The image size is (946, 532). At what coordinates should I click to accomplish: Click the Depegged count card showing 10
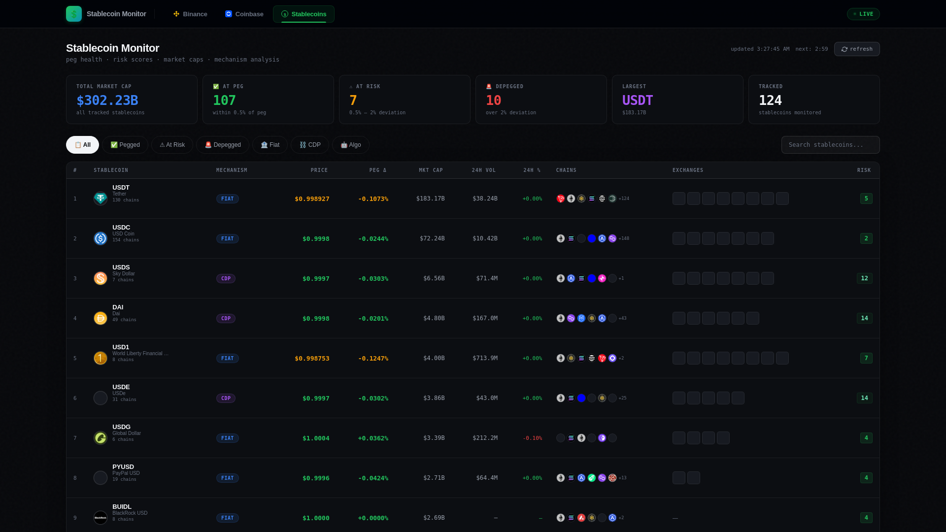tap(541, 100)
